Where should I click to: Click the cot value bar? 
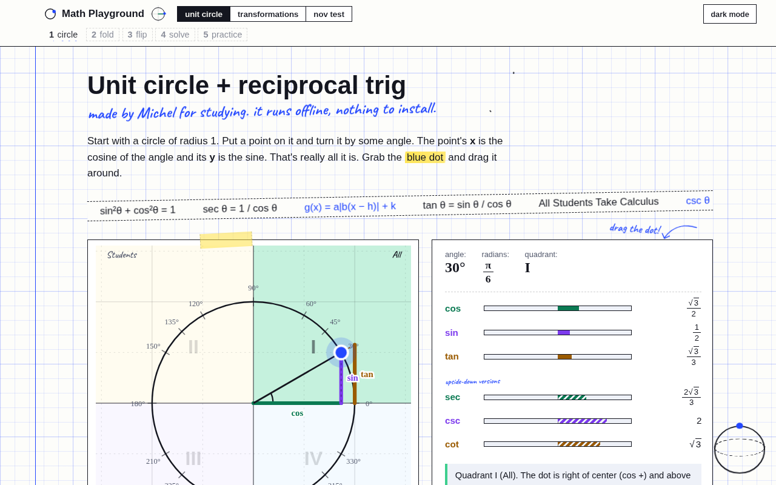pos(558,444)
